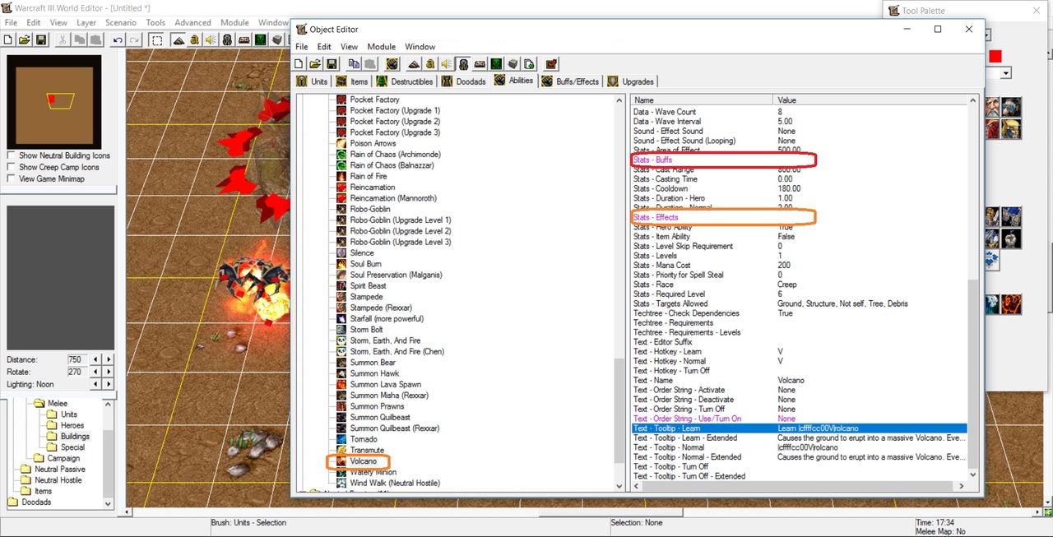Viewport: 1053px width, 537px height.
Task: Increase camera Distance with right arrow
Action: (109, 359)
